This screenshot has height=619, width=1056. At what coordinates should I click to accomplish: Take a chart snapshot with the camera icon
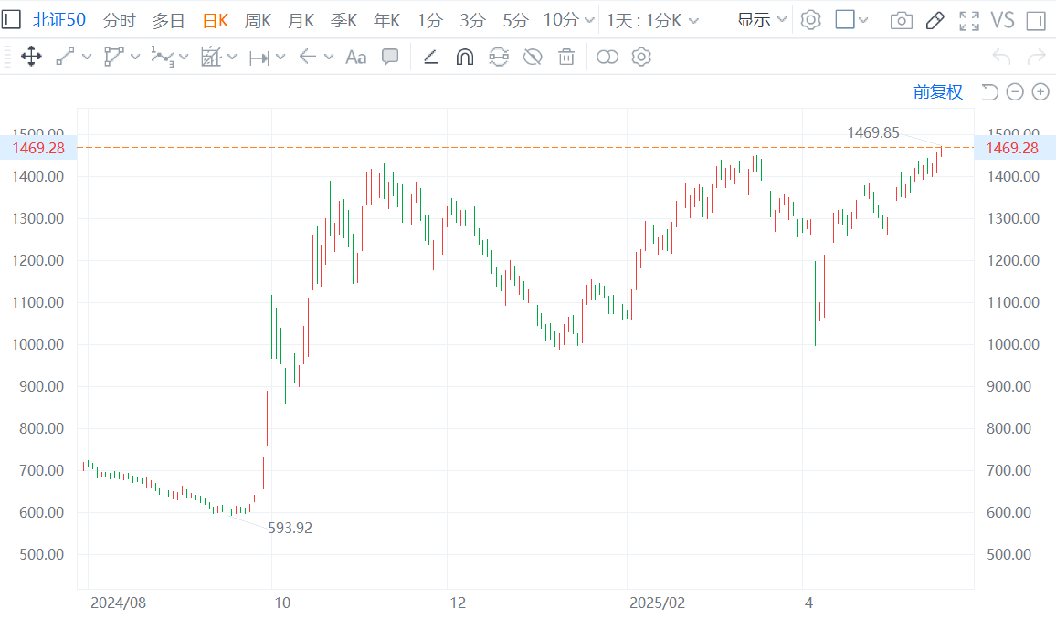coord(902,20)
